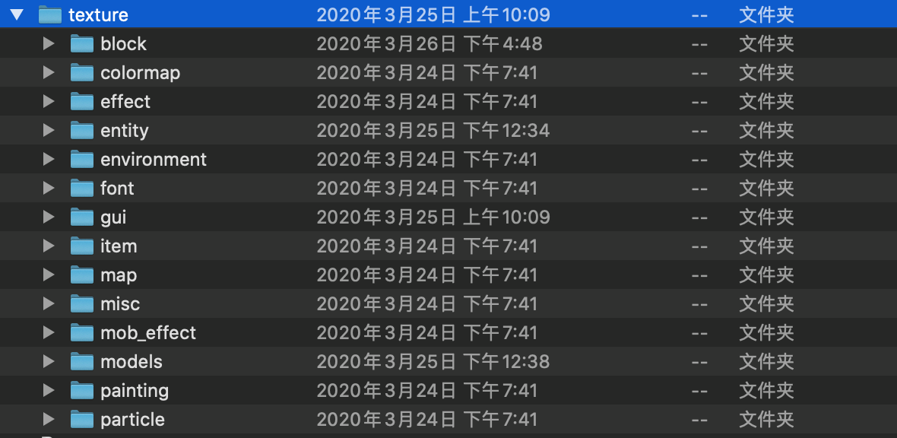Click the font folder icon
This screenshot has width=897, height=438.
click(82, 188)
